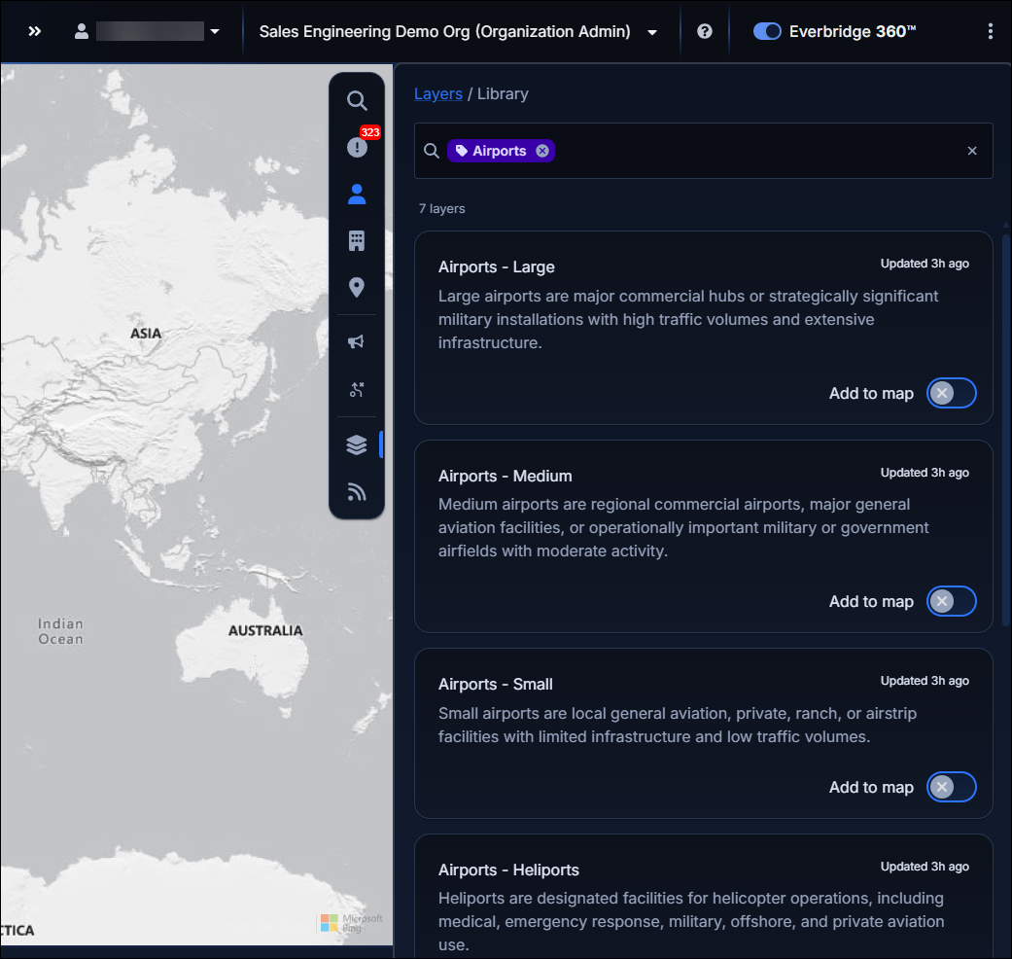Select the person contacts icon in toolbar
Viewport: 1012px width, 959px height.
pyautogui.click(x=357, y=194)
